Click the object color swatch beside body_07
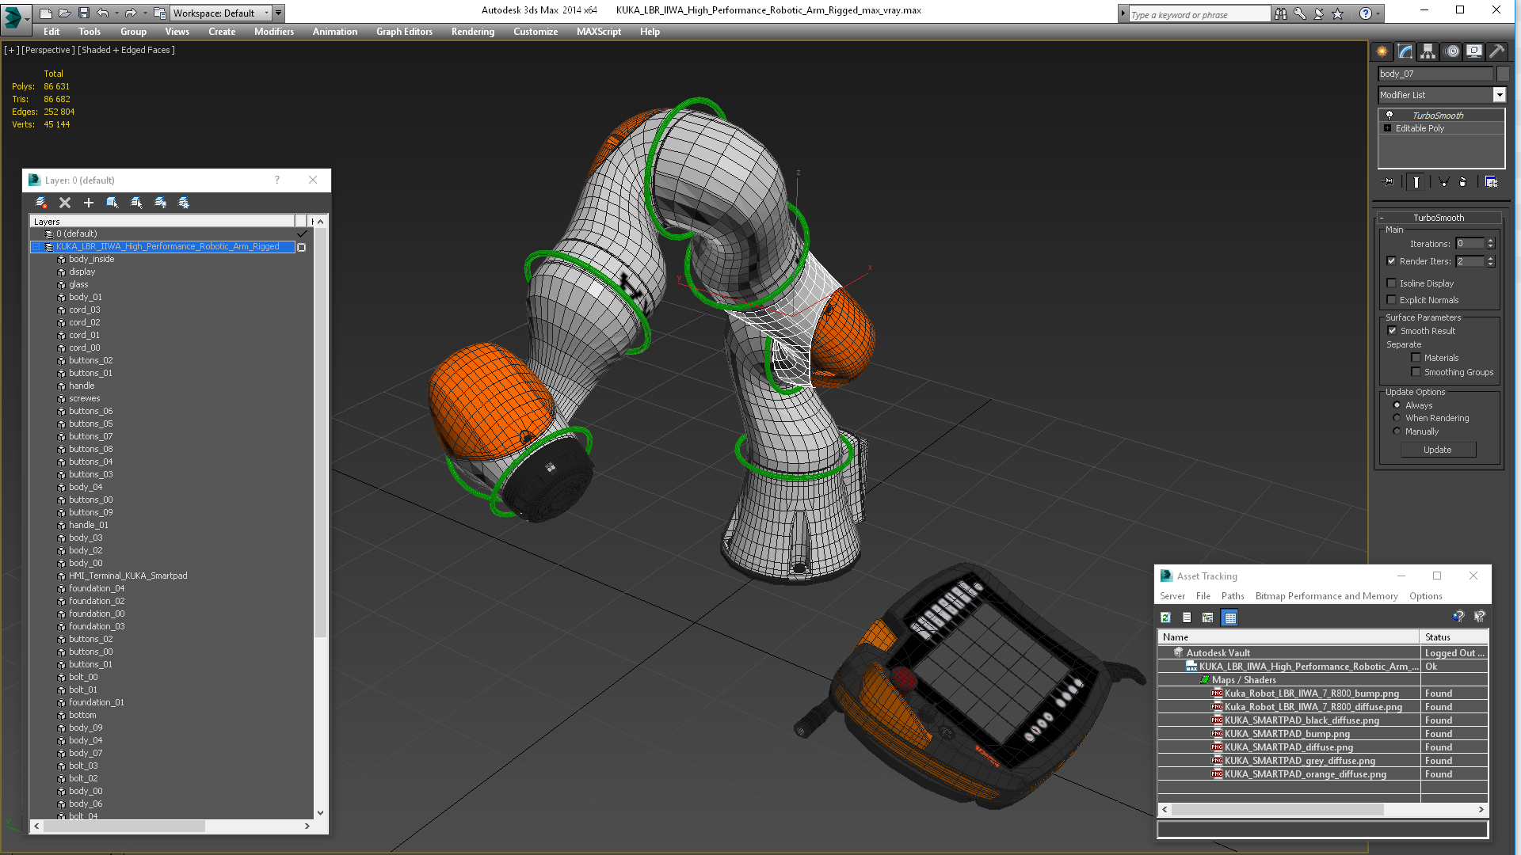Screen dimensions: 1521x855 pos(1503,74)
